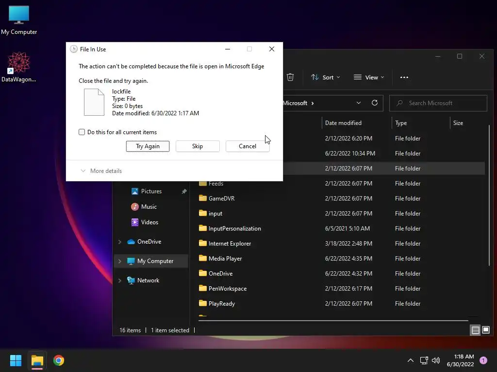Open the Windows Start menu
Image resolution: width=497 pixels, height=372 pixels.
click(16, 360)
